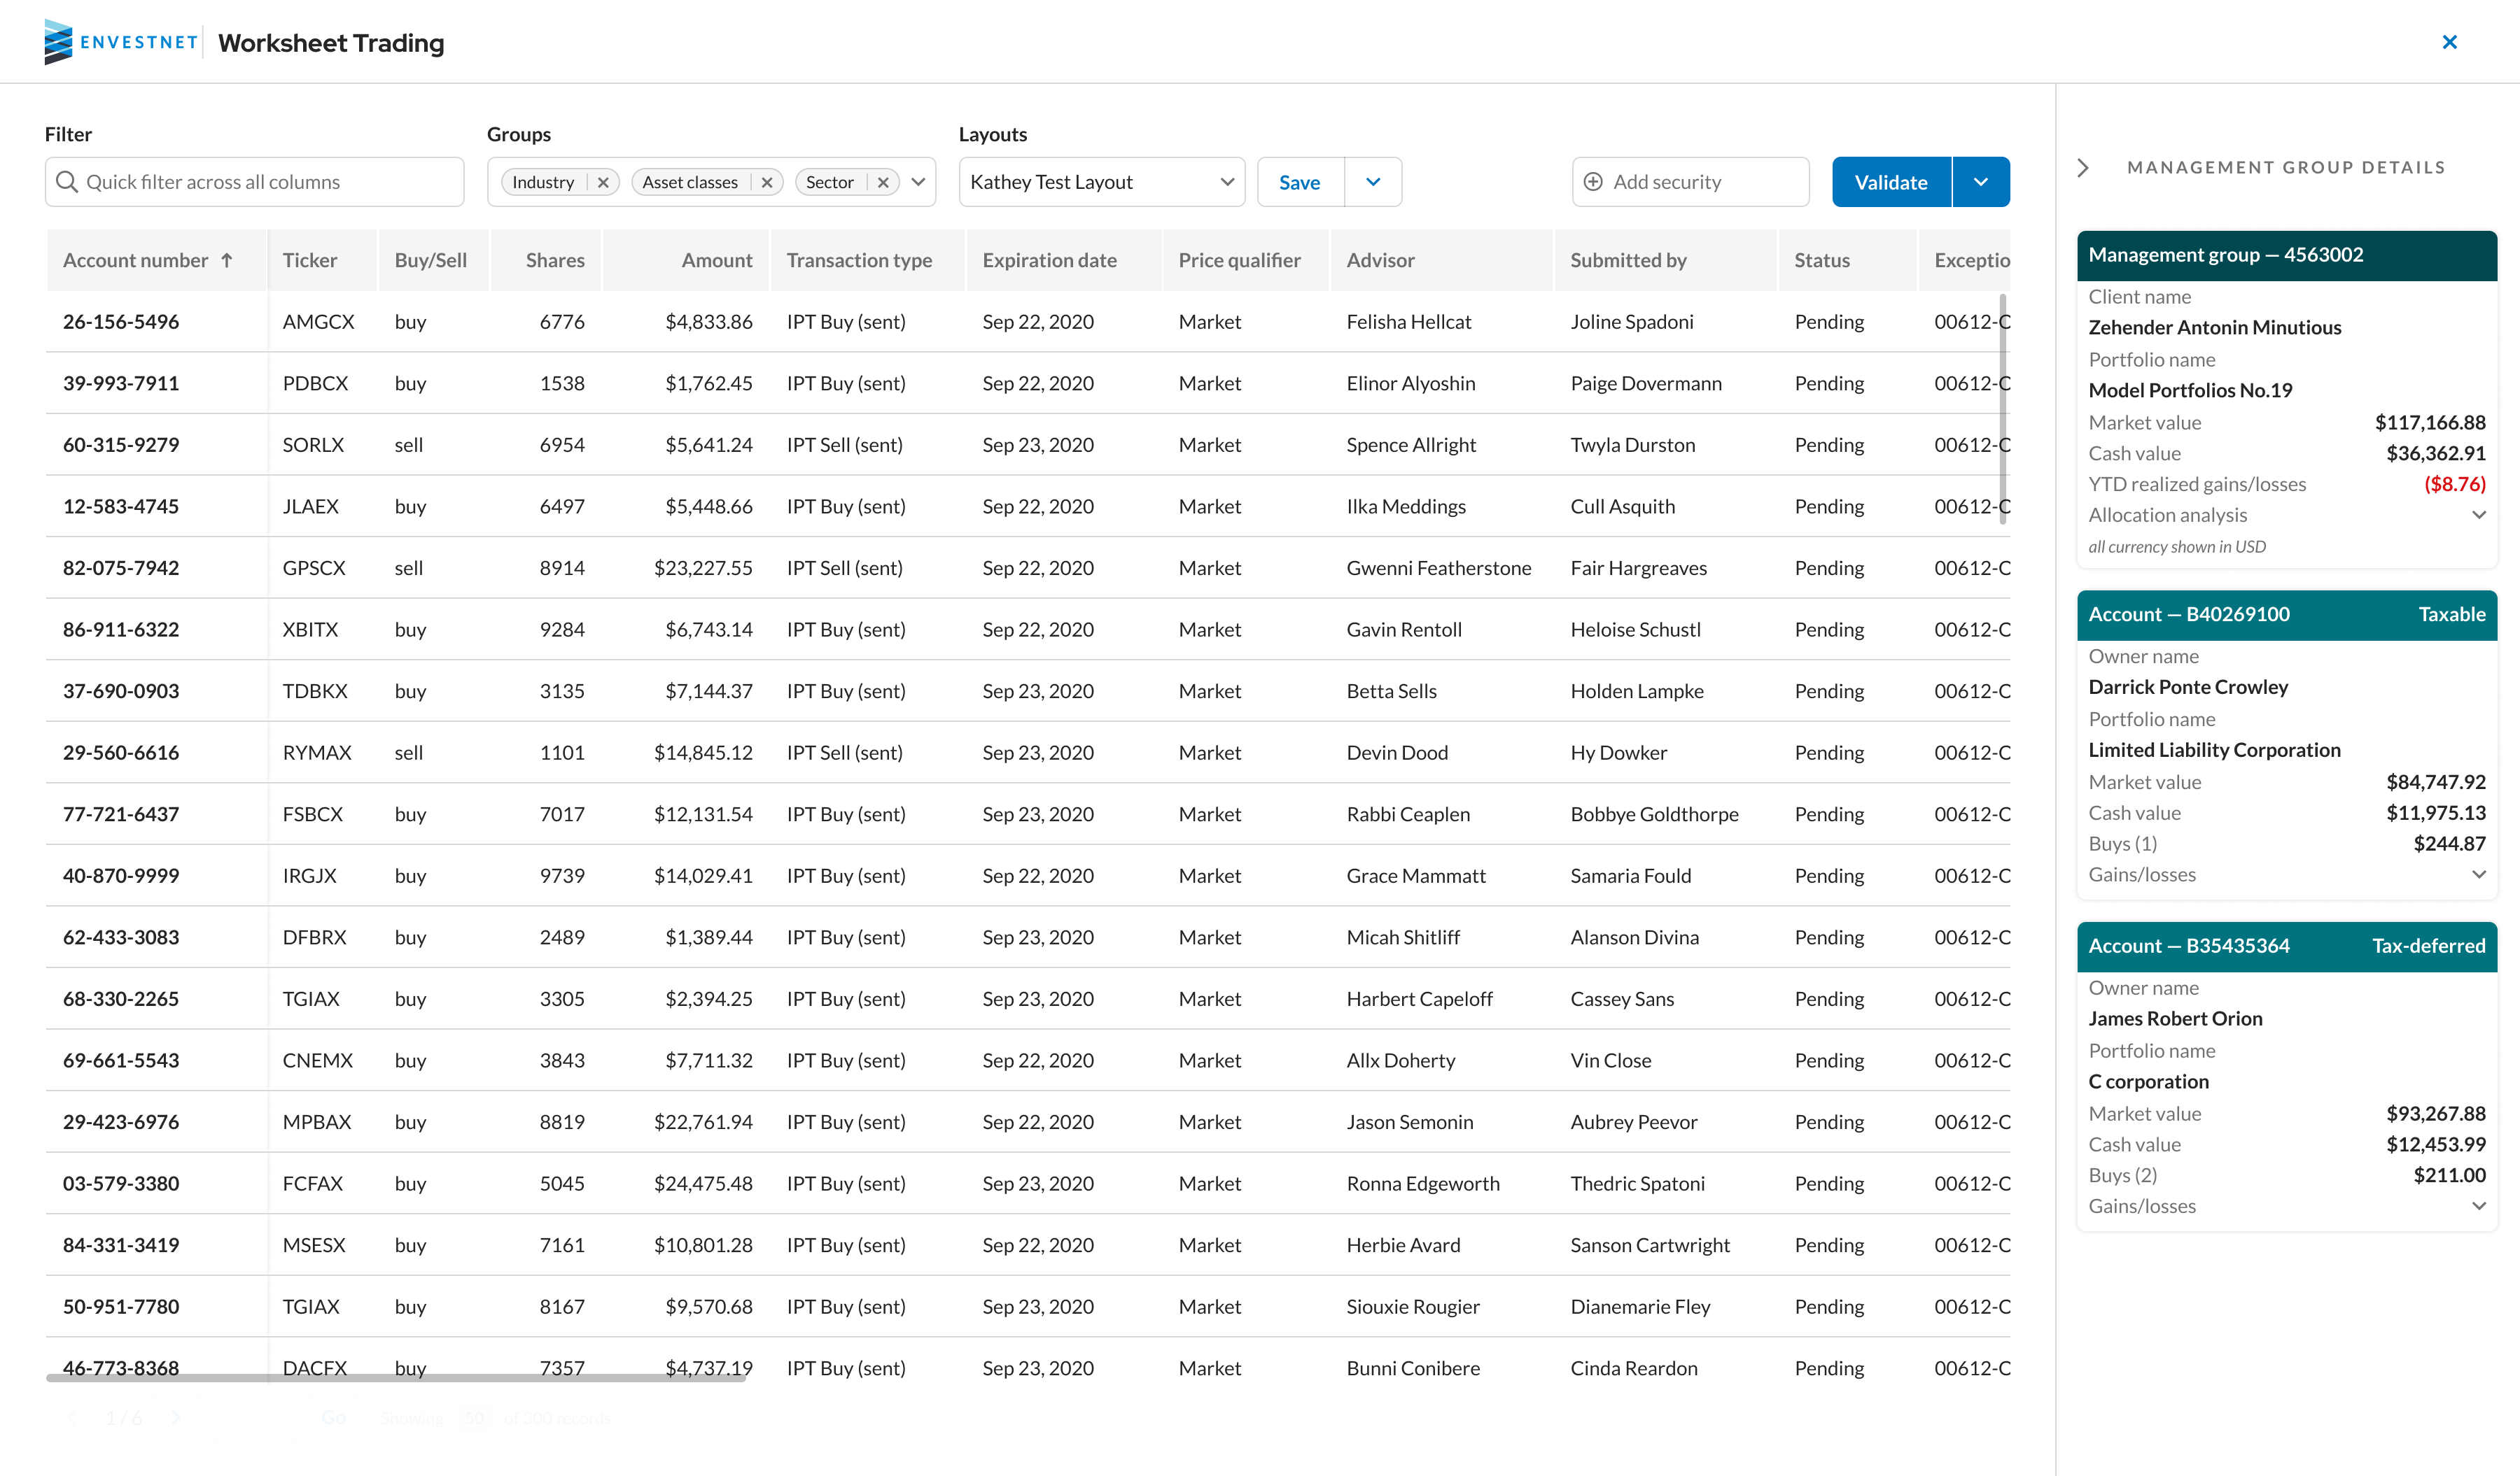Remove the Sector group chip
Viewport: 2520px width, 1476px height.
tap(883, 182)
